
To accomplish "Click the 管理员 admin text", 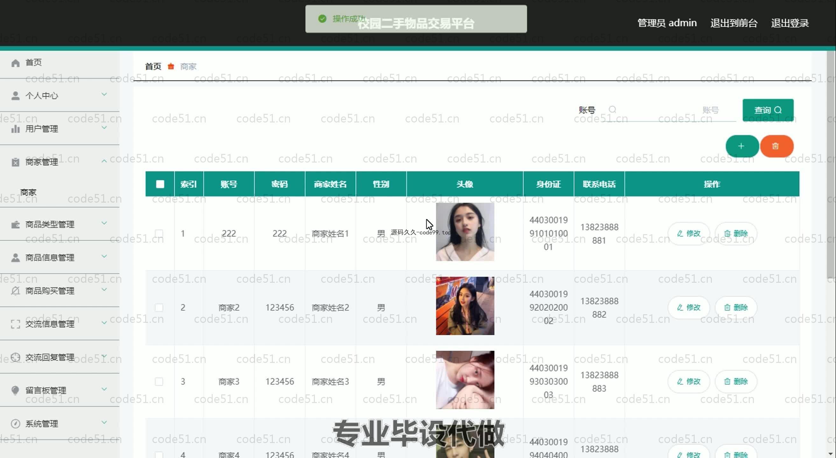I will click(667, 23).
